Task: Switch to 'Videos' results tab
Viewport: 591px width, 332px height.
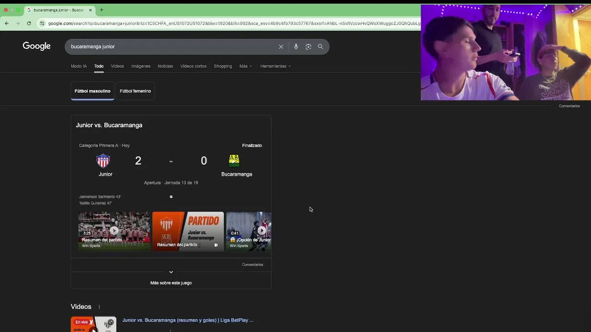Action: pyautogui.click(x=117, y=66)
